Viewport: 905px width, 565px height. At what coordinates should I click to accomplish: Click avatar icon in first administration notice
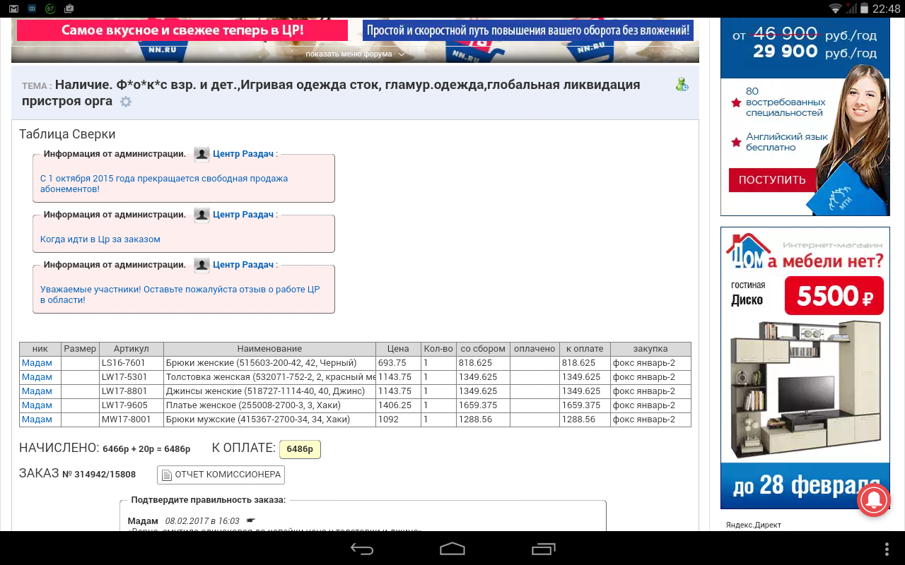202,154
